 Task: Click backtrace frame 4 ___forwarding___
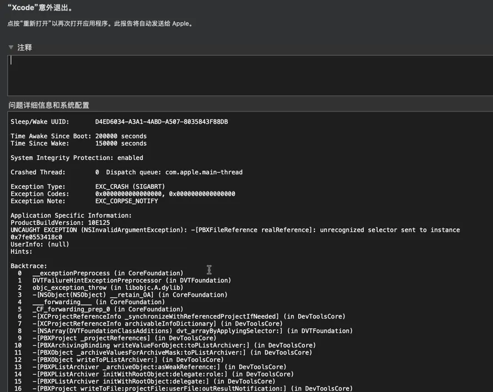tap(91, 302)
